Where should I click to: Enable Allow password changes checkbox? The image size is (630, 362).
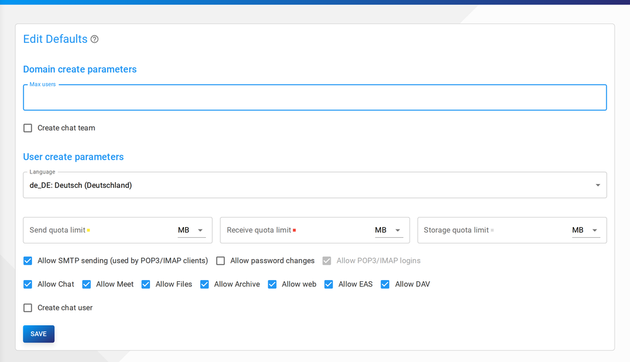[220, 260]
